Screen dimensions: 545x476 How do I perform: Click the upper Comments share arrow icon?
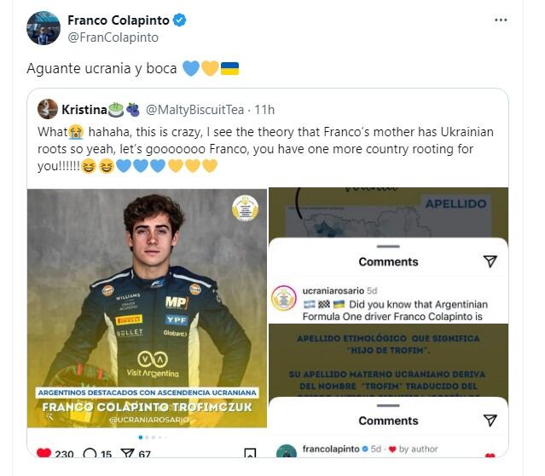pyautogui.click(x=490, y=261)
